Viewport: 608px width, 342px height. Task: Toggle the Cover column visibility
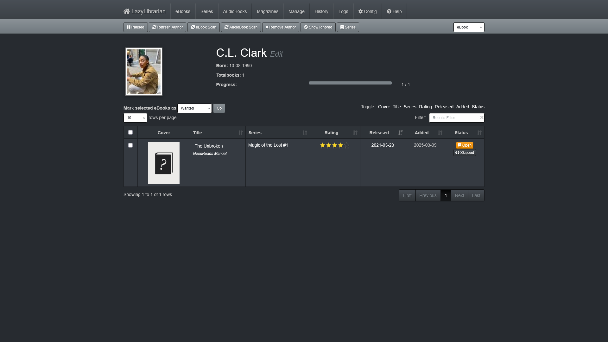[384, 107]
